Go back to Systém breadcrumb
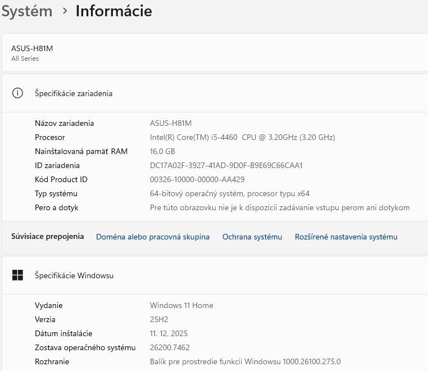The height and width of the screenshot is (371, 428). click(x=27, y=11)
